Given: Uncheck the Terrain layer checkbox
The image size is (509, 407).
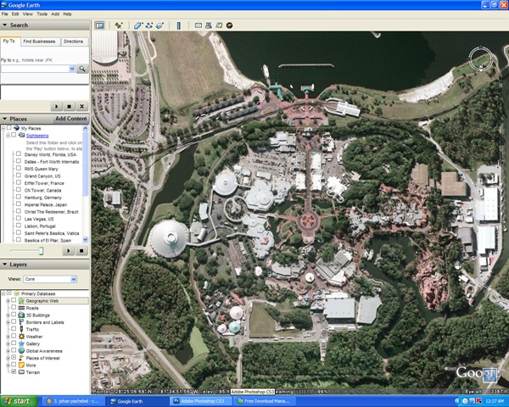Looking at the screenshot, I should click(14, 371).
